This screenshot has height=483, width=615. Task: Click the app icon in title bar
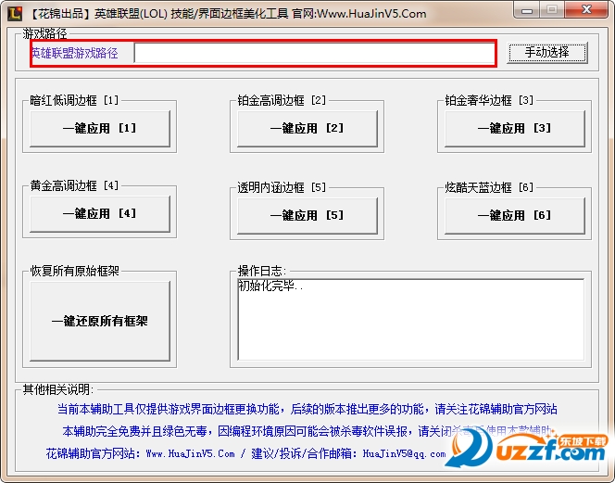(x=15, y=13)
